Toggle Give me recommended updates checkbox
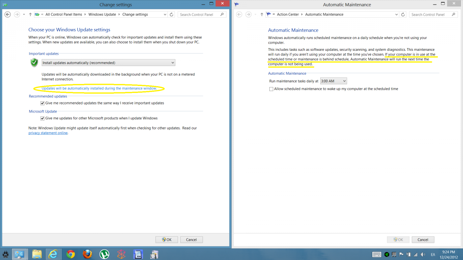 [x=42, y=103]
